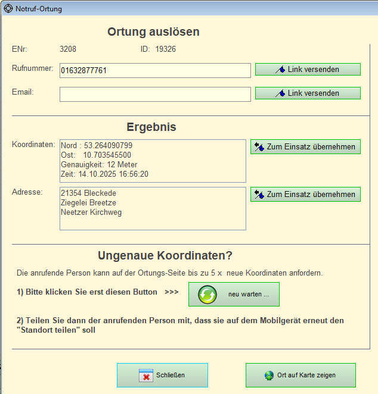Viewport: 378px width, 394px height.
Task: Click the red X icon on Schließen
Action: point(146,376)
